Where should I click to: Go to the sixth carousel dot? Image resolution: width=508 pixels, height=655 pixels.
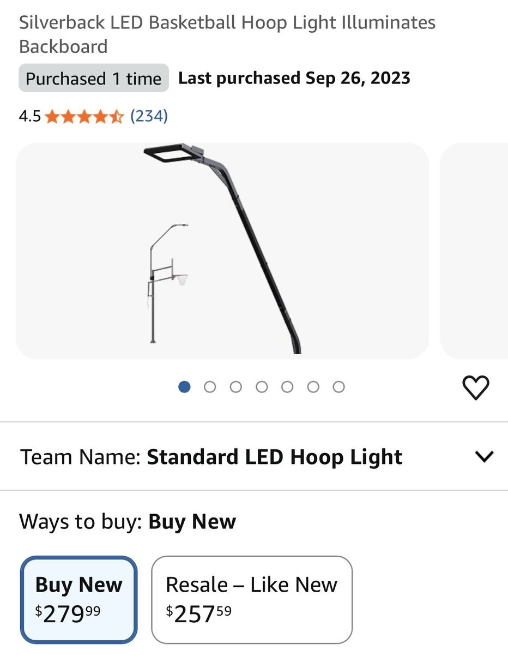point(313,387)
